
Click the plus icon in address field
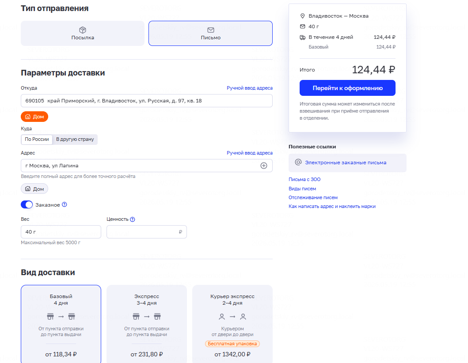coord(264,166)
